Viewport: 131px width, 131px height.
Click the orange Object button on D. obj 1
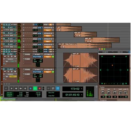[48, 57]
